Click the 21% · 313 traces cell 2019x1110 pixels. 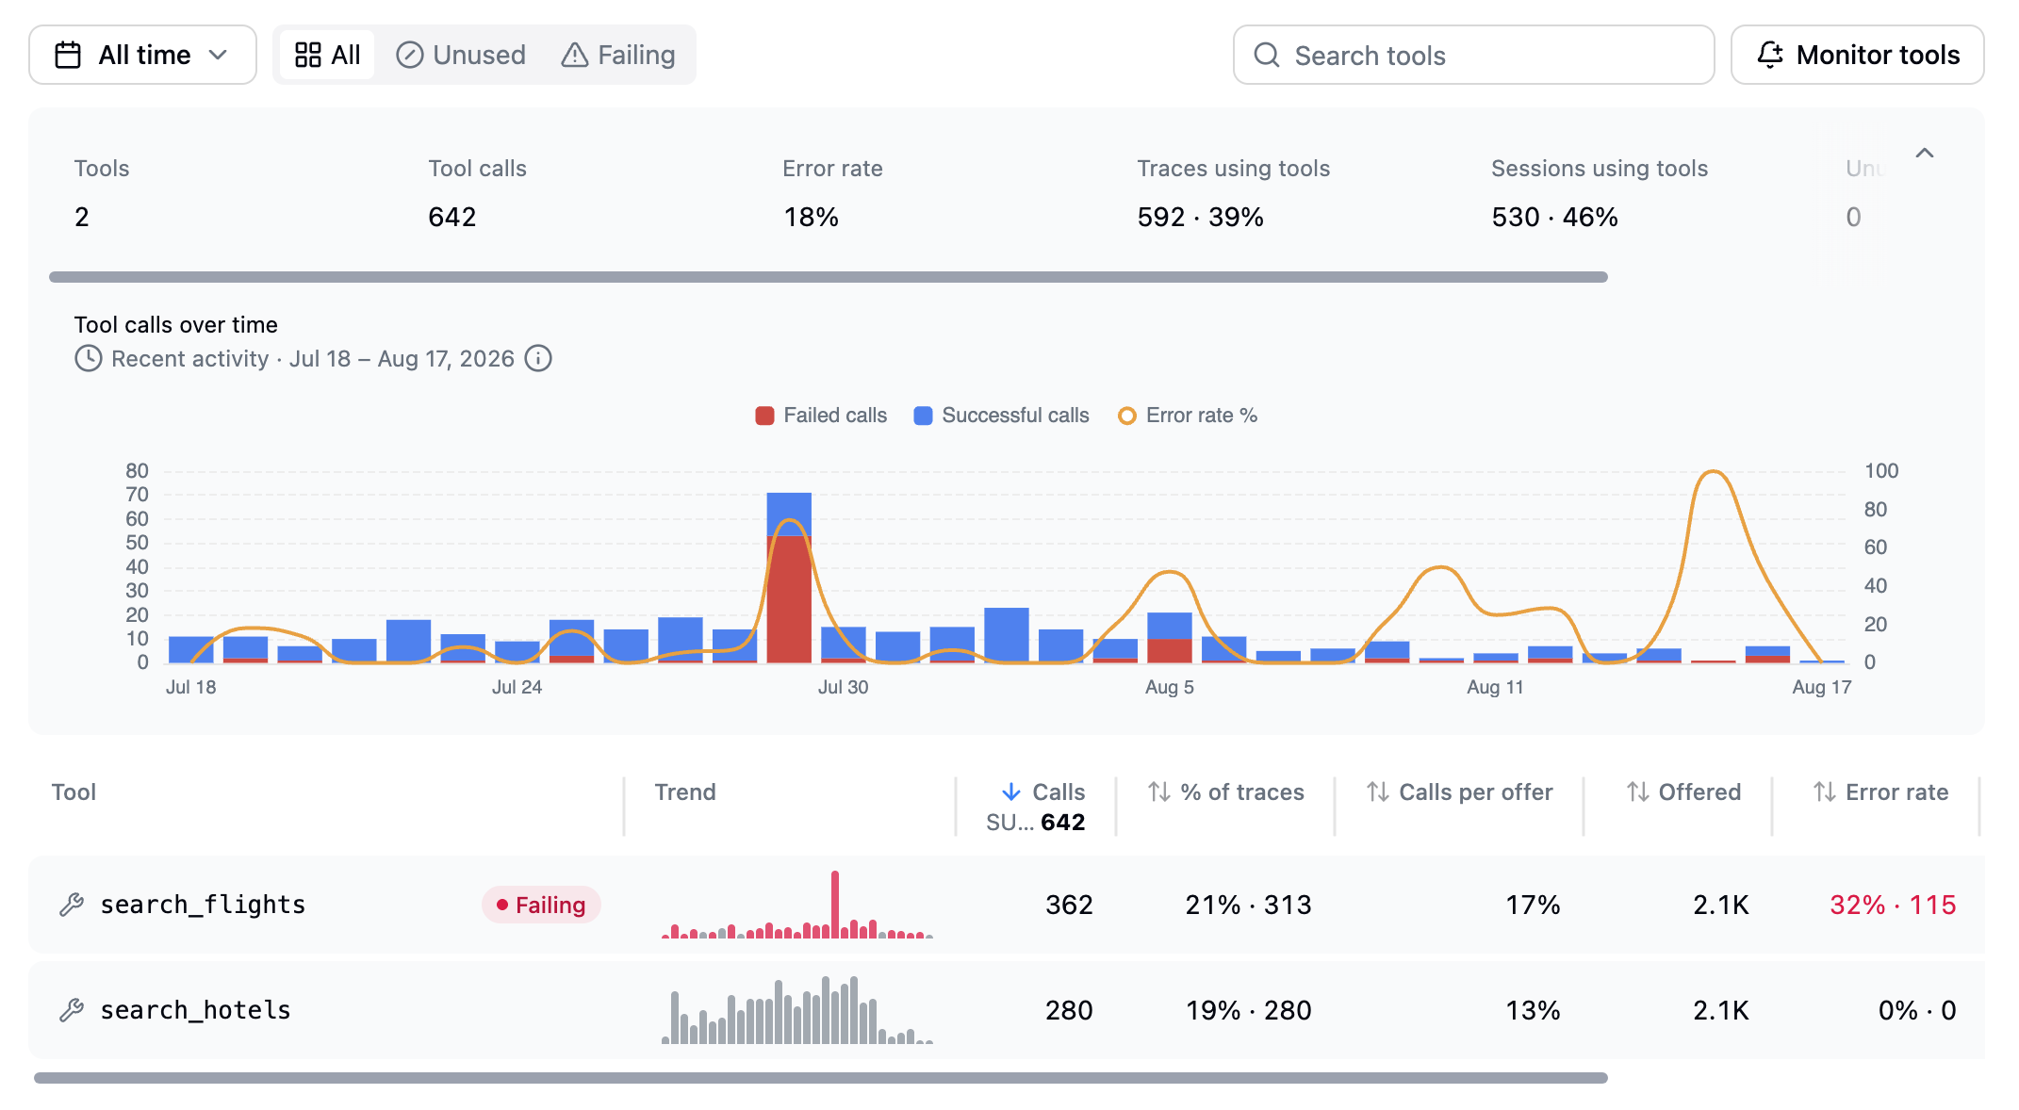coord(1248,905)
